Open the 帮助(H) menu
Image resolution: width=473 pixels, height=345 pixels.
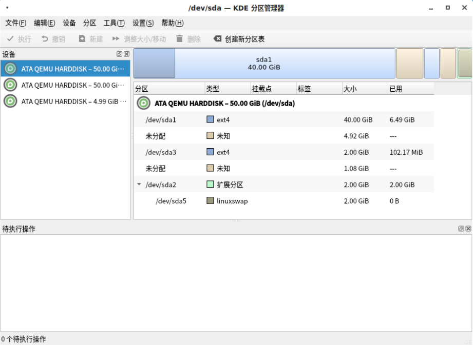[173, 23]
